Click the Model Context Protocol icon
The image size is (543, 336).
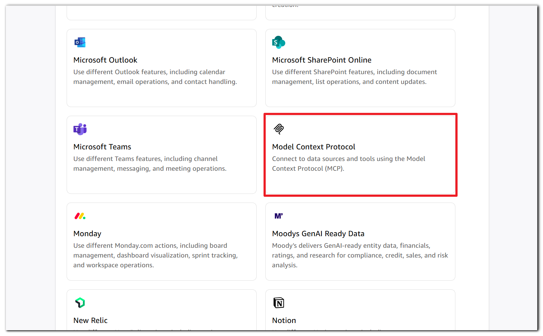(279, 129)
